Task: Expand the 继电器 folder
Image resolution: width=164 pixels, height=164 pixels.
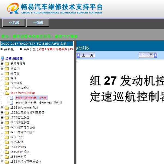Action: coord(2,73)
